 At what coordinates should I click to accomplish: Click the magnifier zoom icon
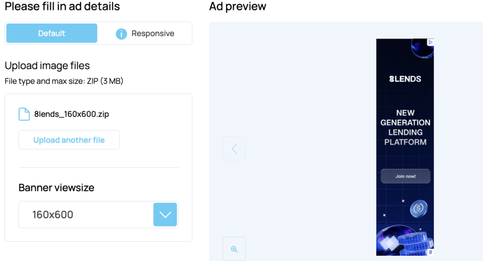coord(234,249)
